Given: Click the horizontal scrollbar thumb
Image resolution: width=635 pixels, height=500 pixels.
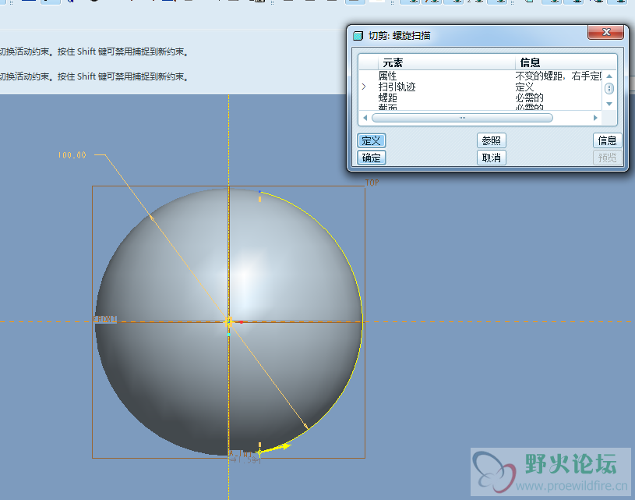Looking at the screenshot, I should pyautogui.click(x=462, y=118).
